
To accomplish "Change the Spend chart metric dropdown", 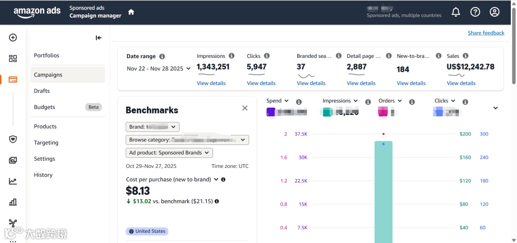I will tap(277, 101).
